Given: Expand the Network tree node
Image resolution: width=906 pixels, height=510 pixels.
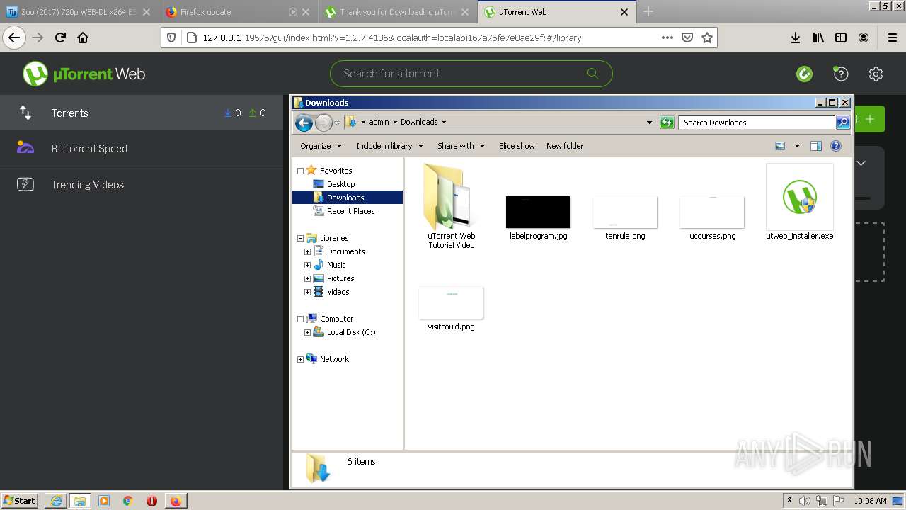Looking at the screenshot, I should point(300,359).
